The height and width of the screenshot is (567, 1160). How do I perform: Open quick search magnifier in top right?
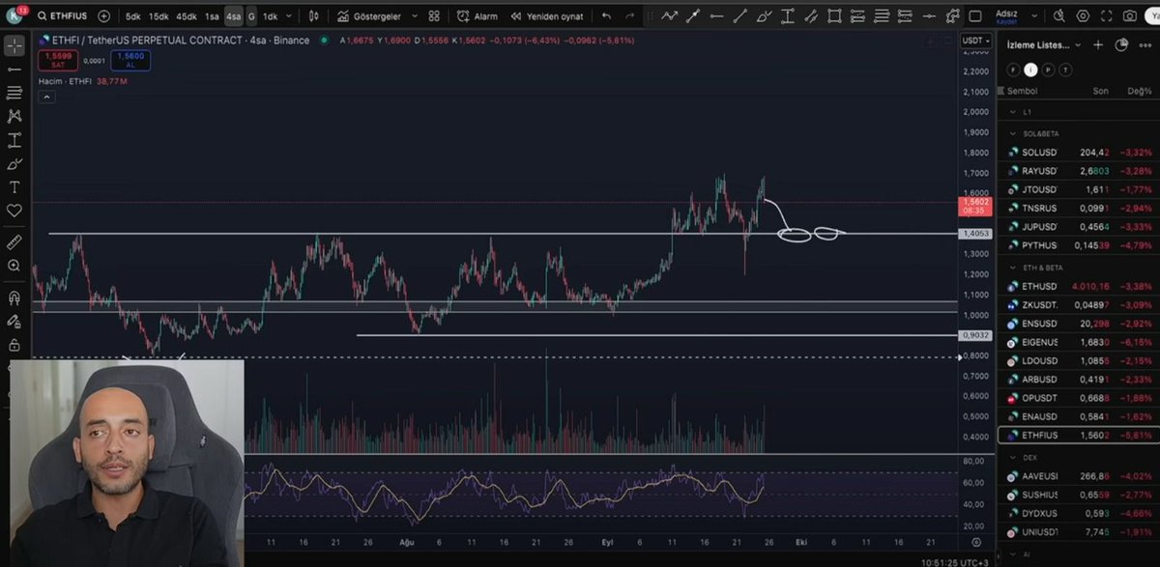pos(1059,16)
